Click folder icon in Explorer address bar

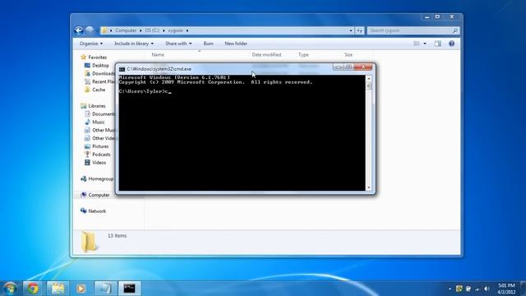click(x=104, y=30)
